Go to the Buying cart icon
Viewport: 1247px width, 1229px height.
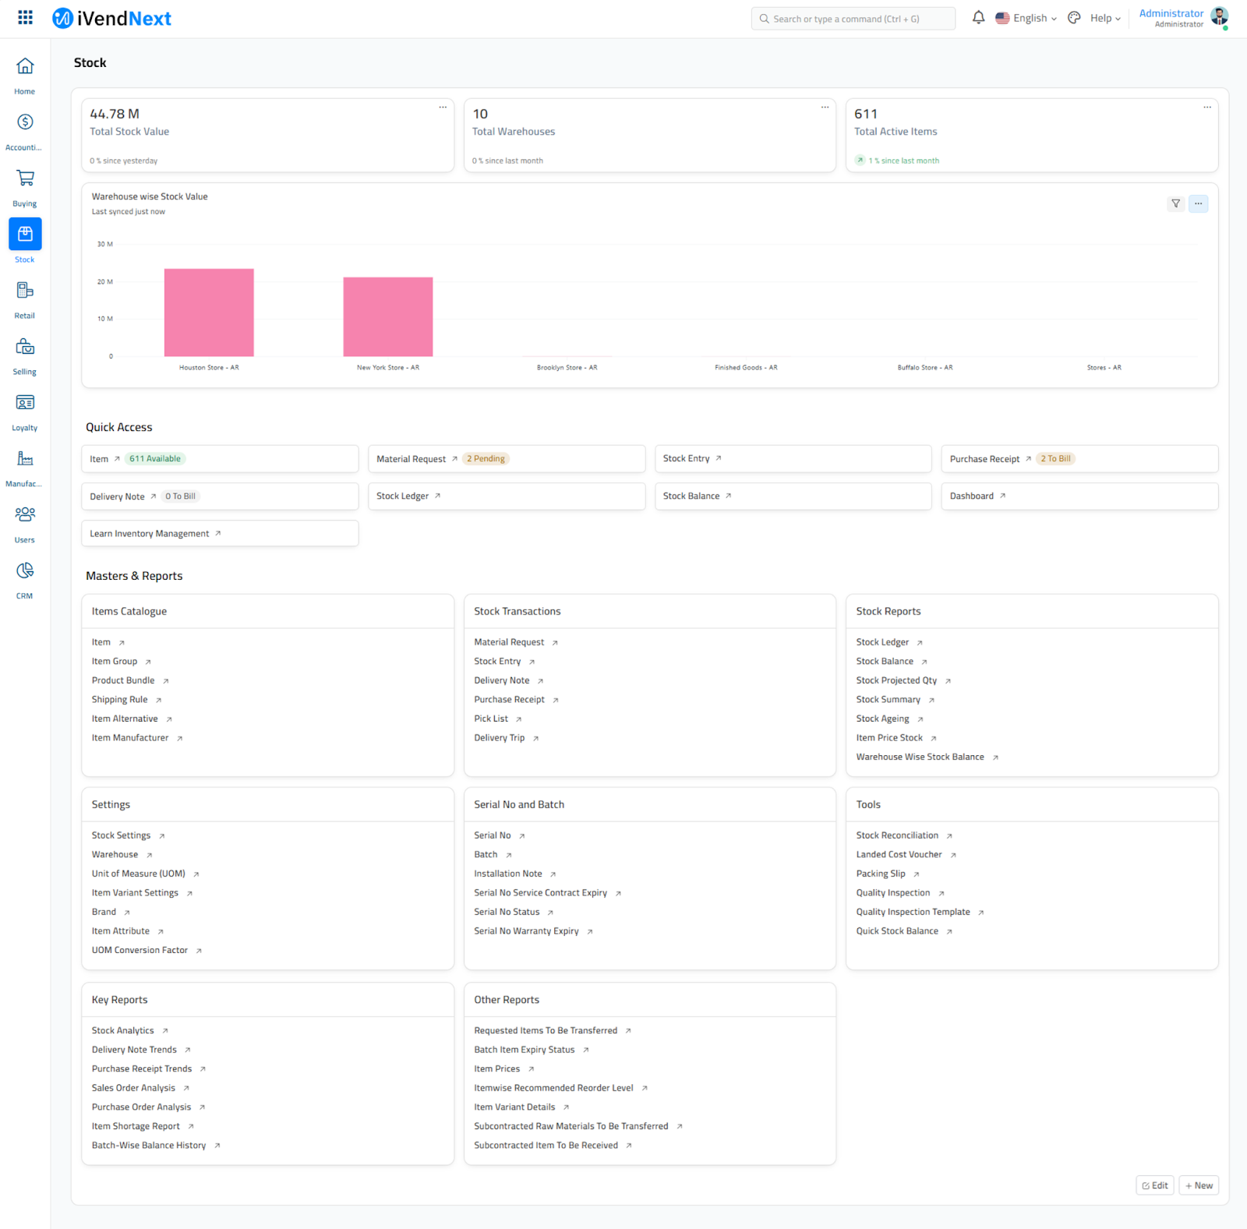(25, 178)
